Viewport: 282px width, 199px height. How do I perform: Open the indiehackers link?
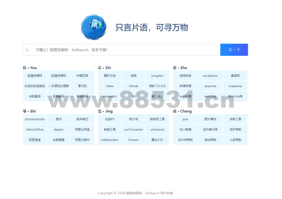click(x=110, y=140)
